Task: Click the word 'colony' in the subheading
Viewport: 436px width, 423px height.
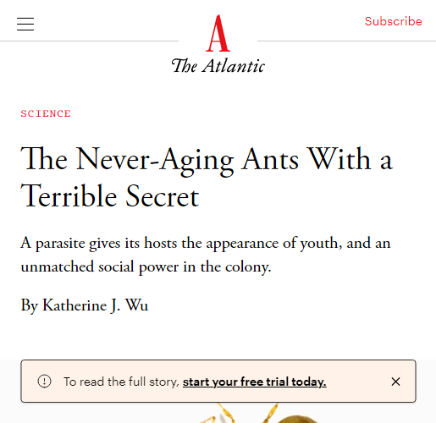Action: [x=246, y=267]
